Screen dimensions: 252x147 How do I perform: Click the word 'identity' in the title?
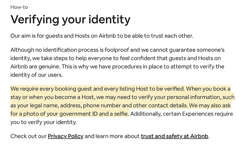(110, 20)
